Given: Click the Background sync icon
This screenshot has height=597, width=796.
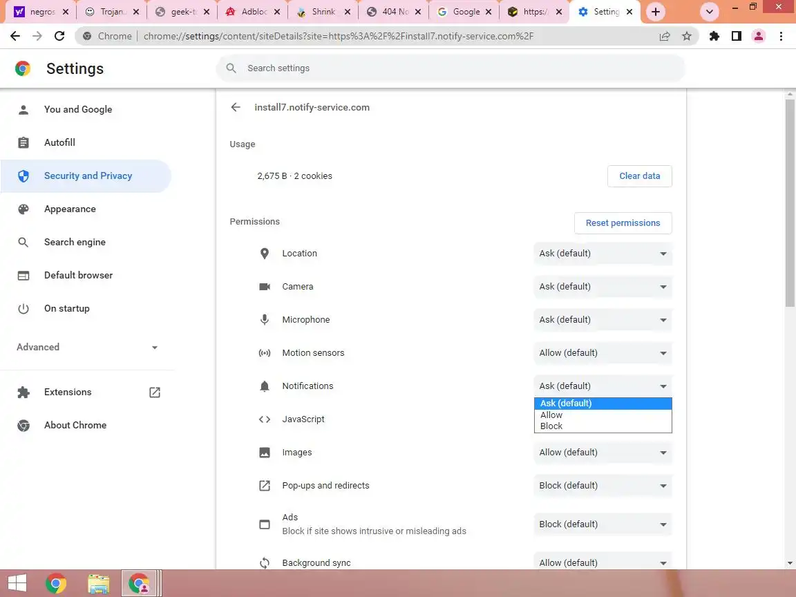Looking at the screenshot, I should coord(265,563).
